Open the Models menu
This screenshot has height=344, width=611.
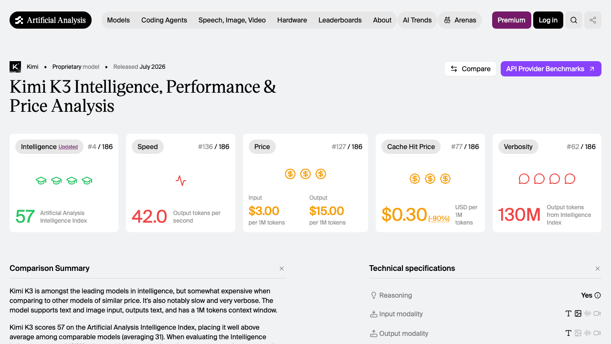coord(118,20)
